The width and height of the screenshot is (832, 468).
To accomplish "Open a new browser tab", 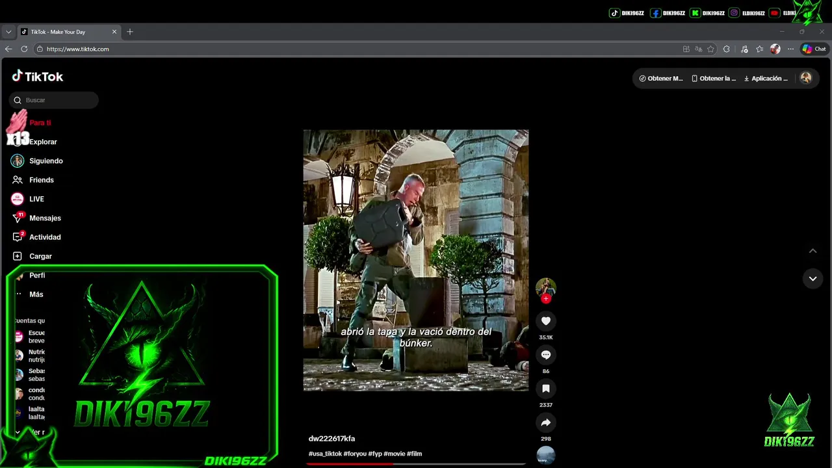I will 130,31.
